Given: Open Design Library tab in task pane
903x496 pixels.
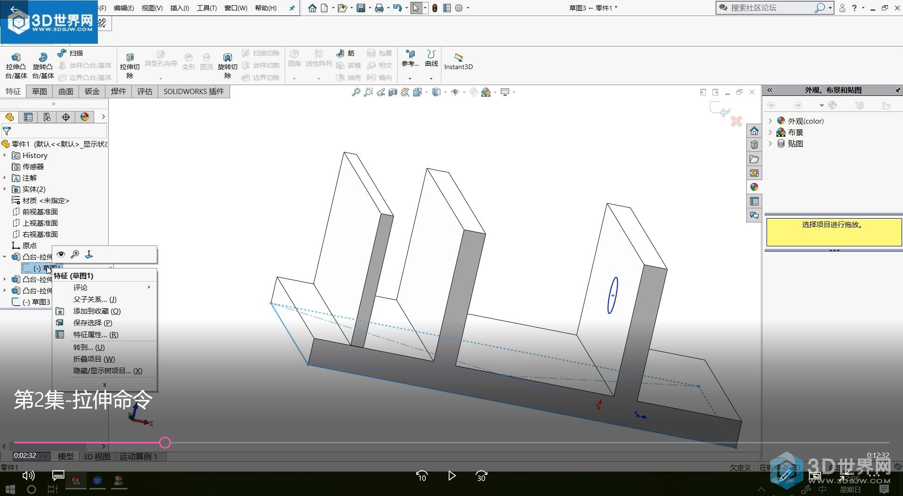Looking at the screenshot, I should click(754, 145).
